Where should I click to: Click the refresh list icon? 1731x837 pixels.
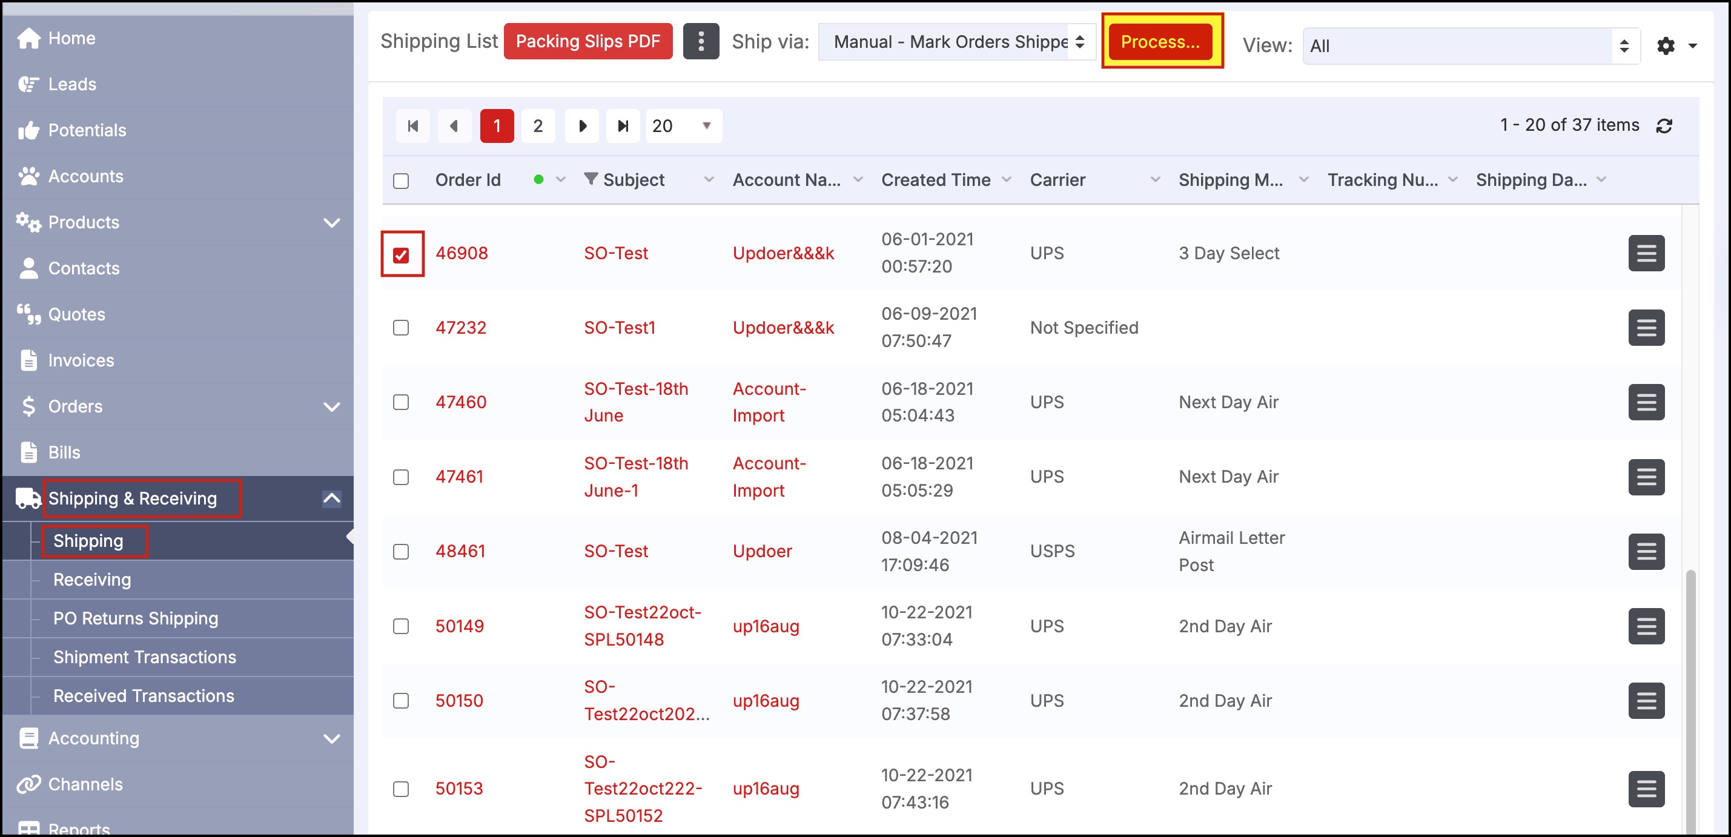pyautogui.click(x=1664, y=125)
